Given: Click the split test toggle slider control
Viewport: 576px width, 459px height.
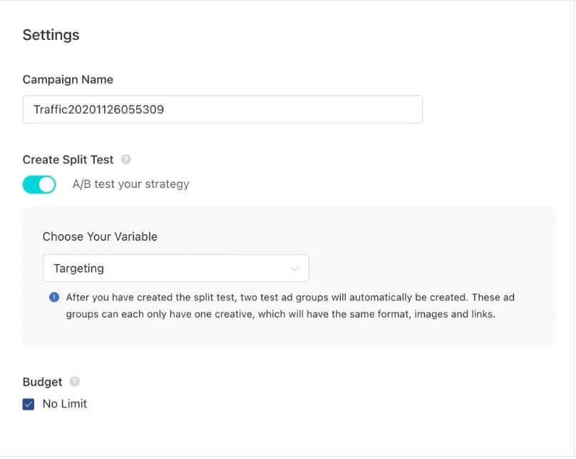Looking at the screenshot, I should tap(39, 184).
